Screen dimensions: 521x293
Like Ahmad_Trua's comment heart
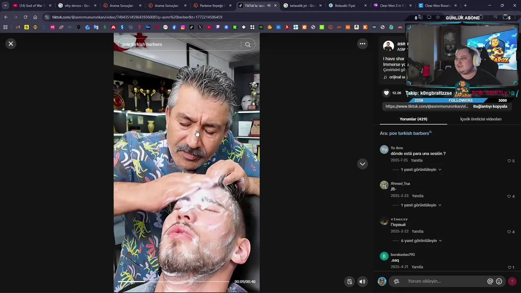[509, 196]
